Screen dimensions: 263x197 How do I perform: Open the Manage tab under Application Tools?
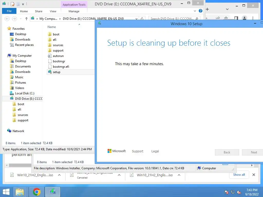[x=74, y=11]
